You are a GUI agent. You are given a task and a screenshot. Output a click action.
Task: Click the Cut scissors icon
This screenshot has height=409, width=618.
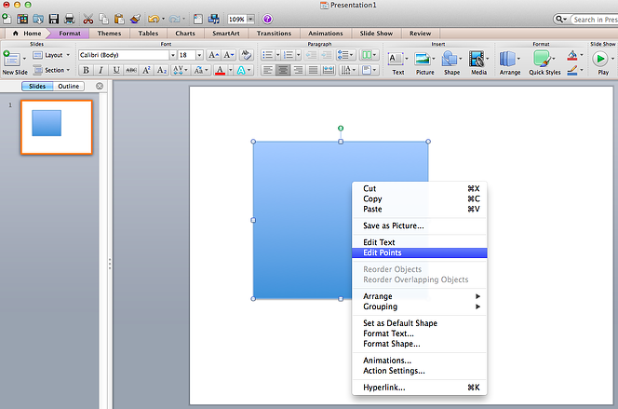point(87,19)
